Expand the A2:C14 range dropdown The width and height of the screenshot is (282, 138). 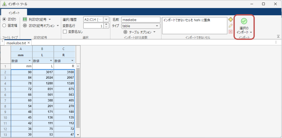[106, 19]
